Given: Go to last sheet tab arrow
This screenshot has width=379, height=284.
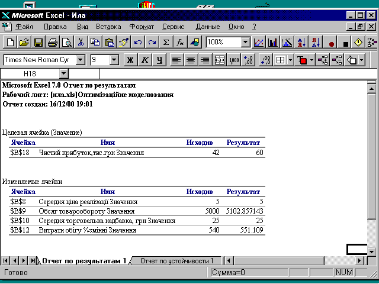Looking at the screenshot, I should (33, 261).
